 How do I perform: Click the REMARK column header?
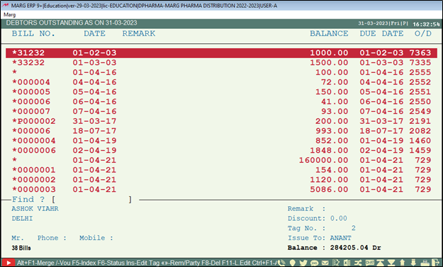point(139,33)
